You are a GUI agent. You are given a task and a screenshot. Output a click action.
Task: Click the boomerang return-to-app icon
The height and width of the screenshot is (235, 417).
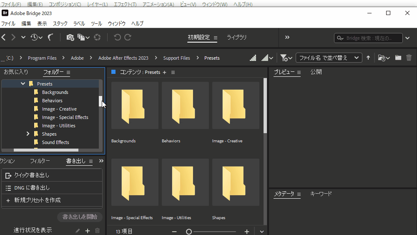[50, 37]
